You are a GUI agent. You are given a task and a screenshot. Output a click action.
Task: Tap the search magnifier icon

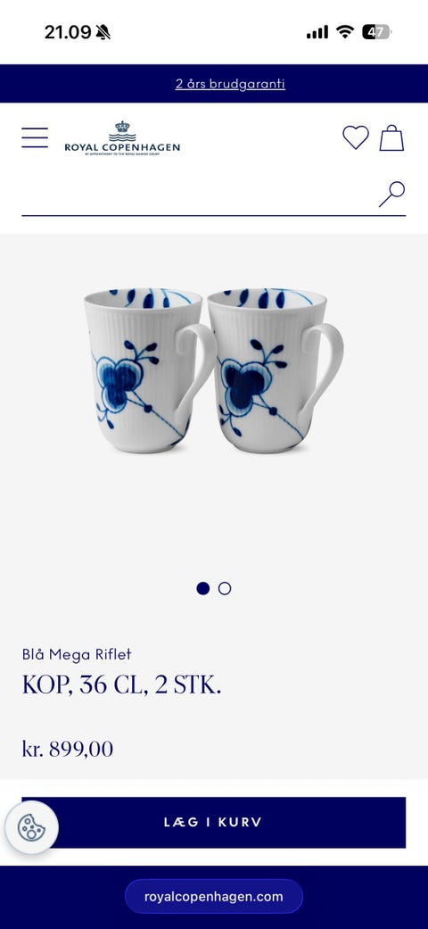point(392,195)
